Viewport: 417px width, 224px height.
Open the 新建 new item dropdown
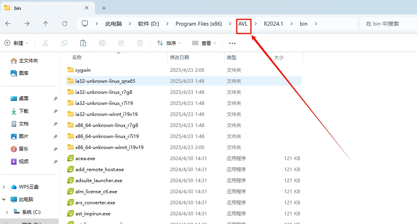coord(17,43)
